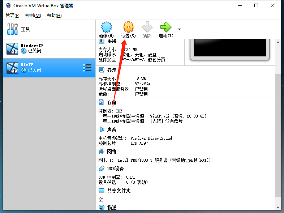Open the Network (网络) section header

point(112,152)
